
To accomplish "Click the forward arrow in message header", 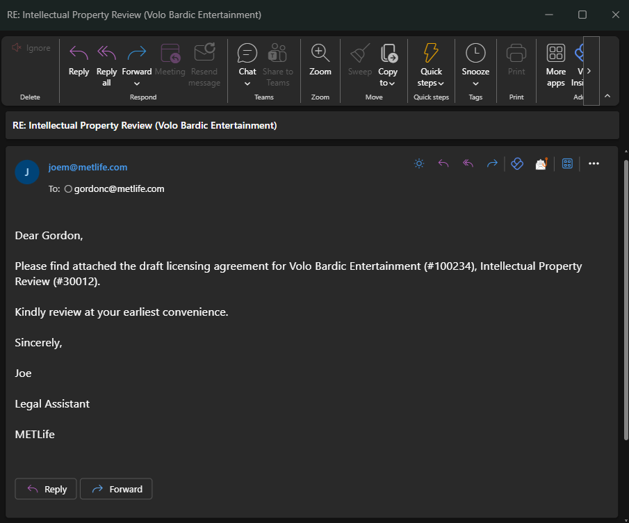I will [492, 163].
